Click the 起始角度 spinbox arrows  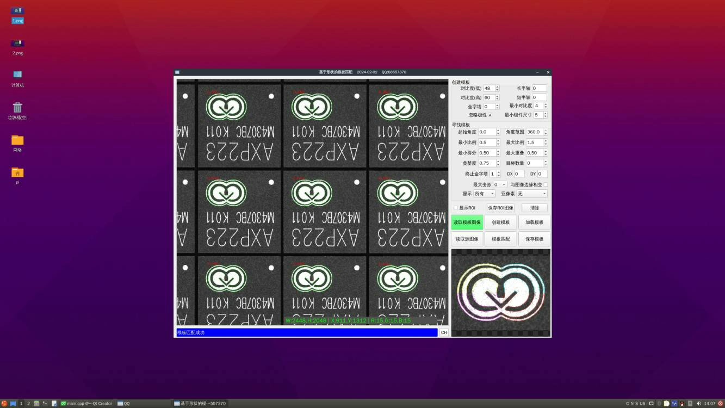coord(498,132)
